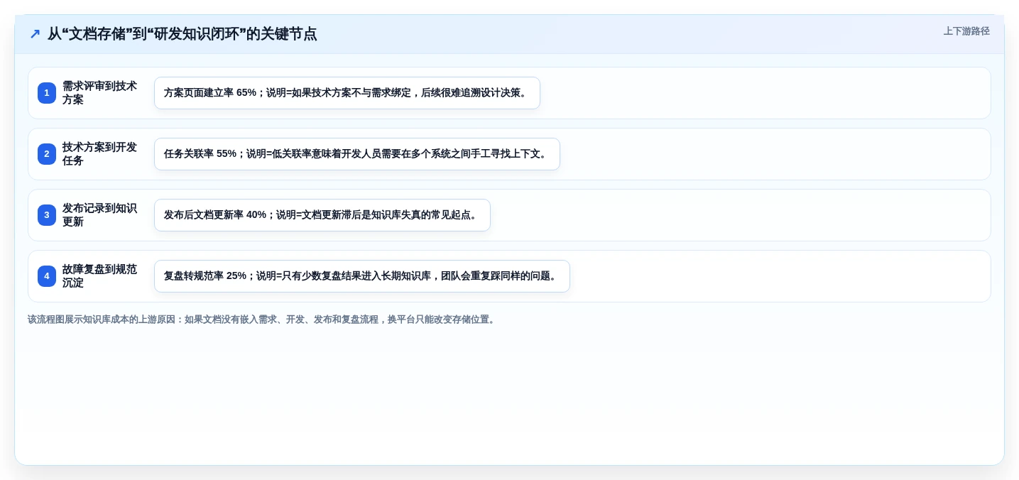Click the step 2 number badge
The height and width of the screenshot is (480, 1019).
point(47,154)
